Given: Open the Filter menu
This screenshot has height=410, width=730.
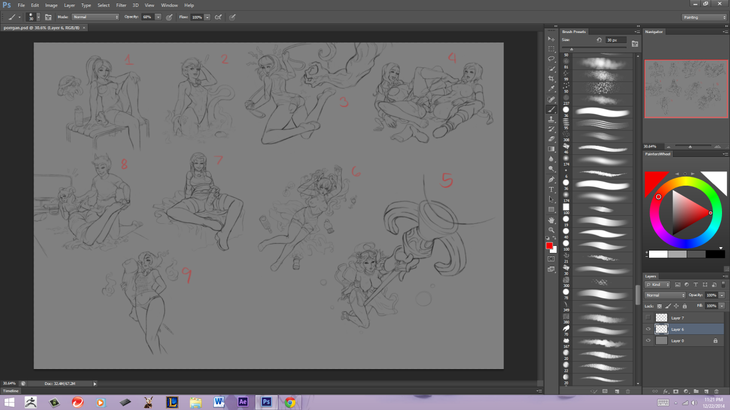Looking at the screenshot, I should click(x=121, y=5).
